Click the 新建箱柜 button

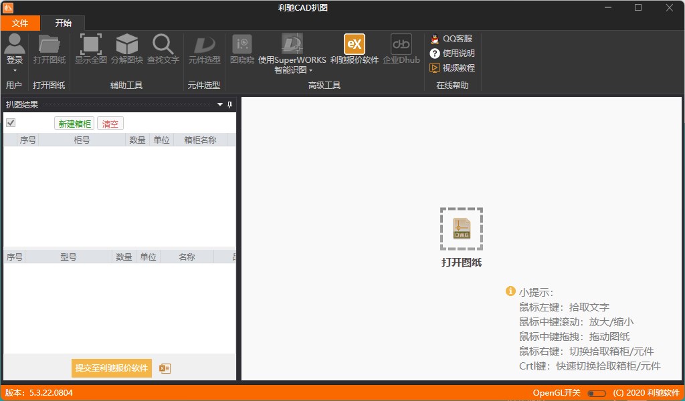point(74,124)
